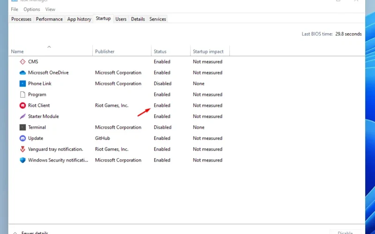Select the CMS row name
This screenshot has height=234, width=375.
33,62
